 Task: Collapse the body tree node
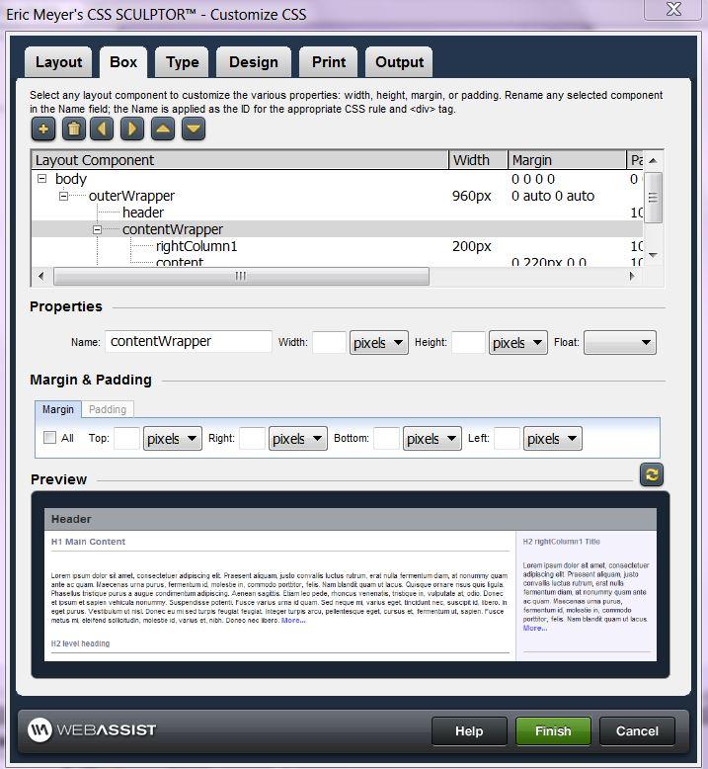[42, 179]
